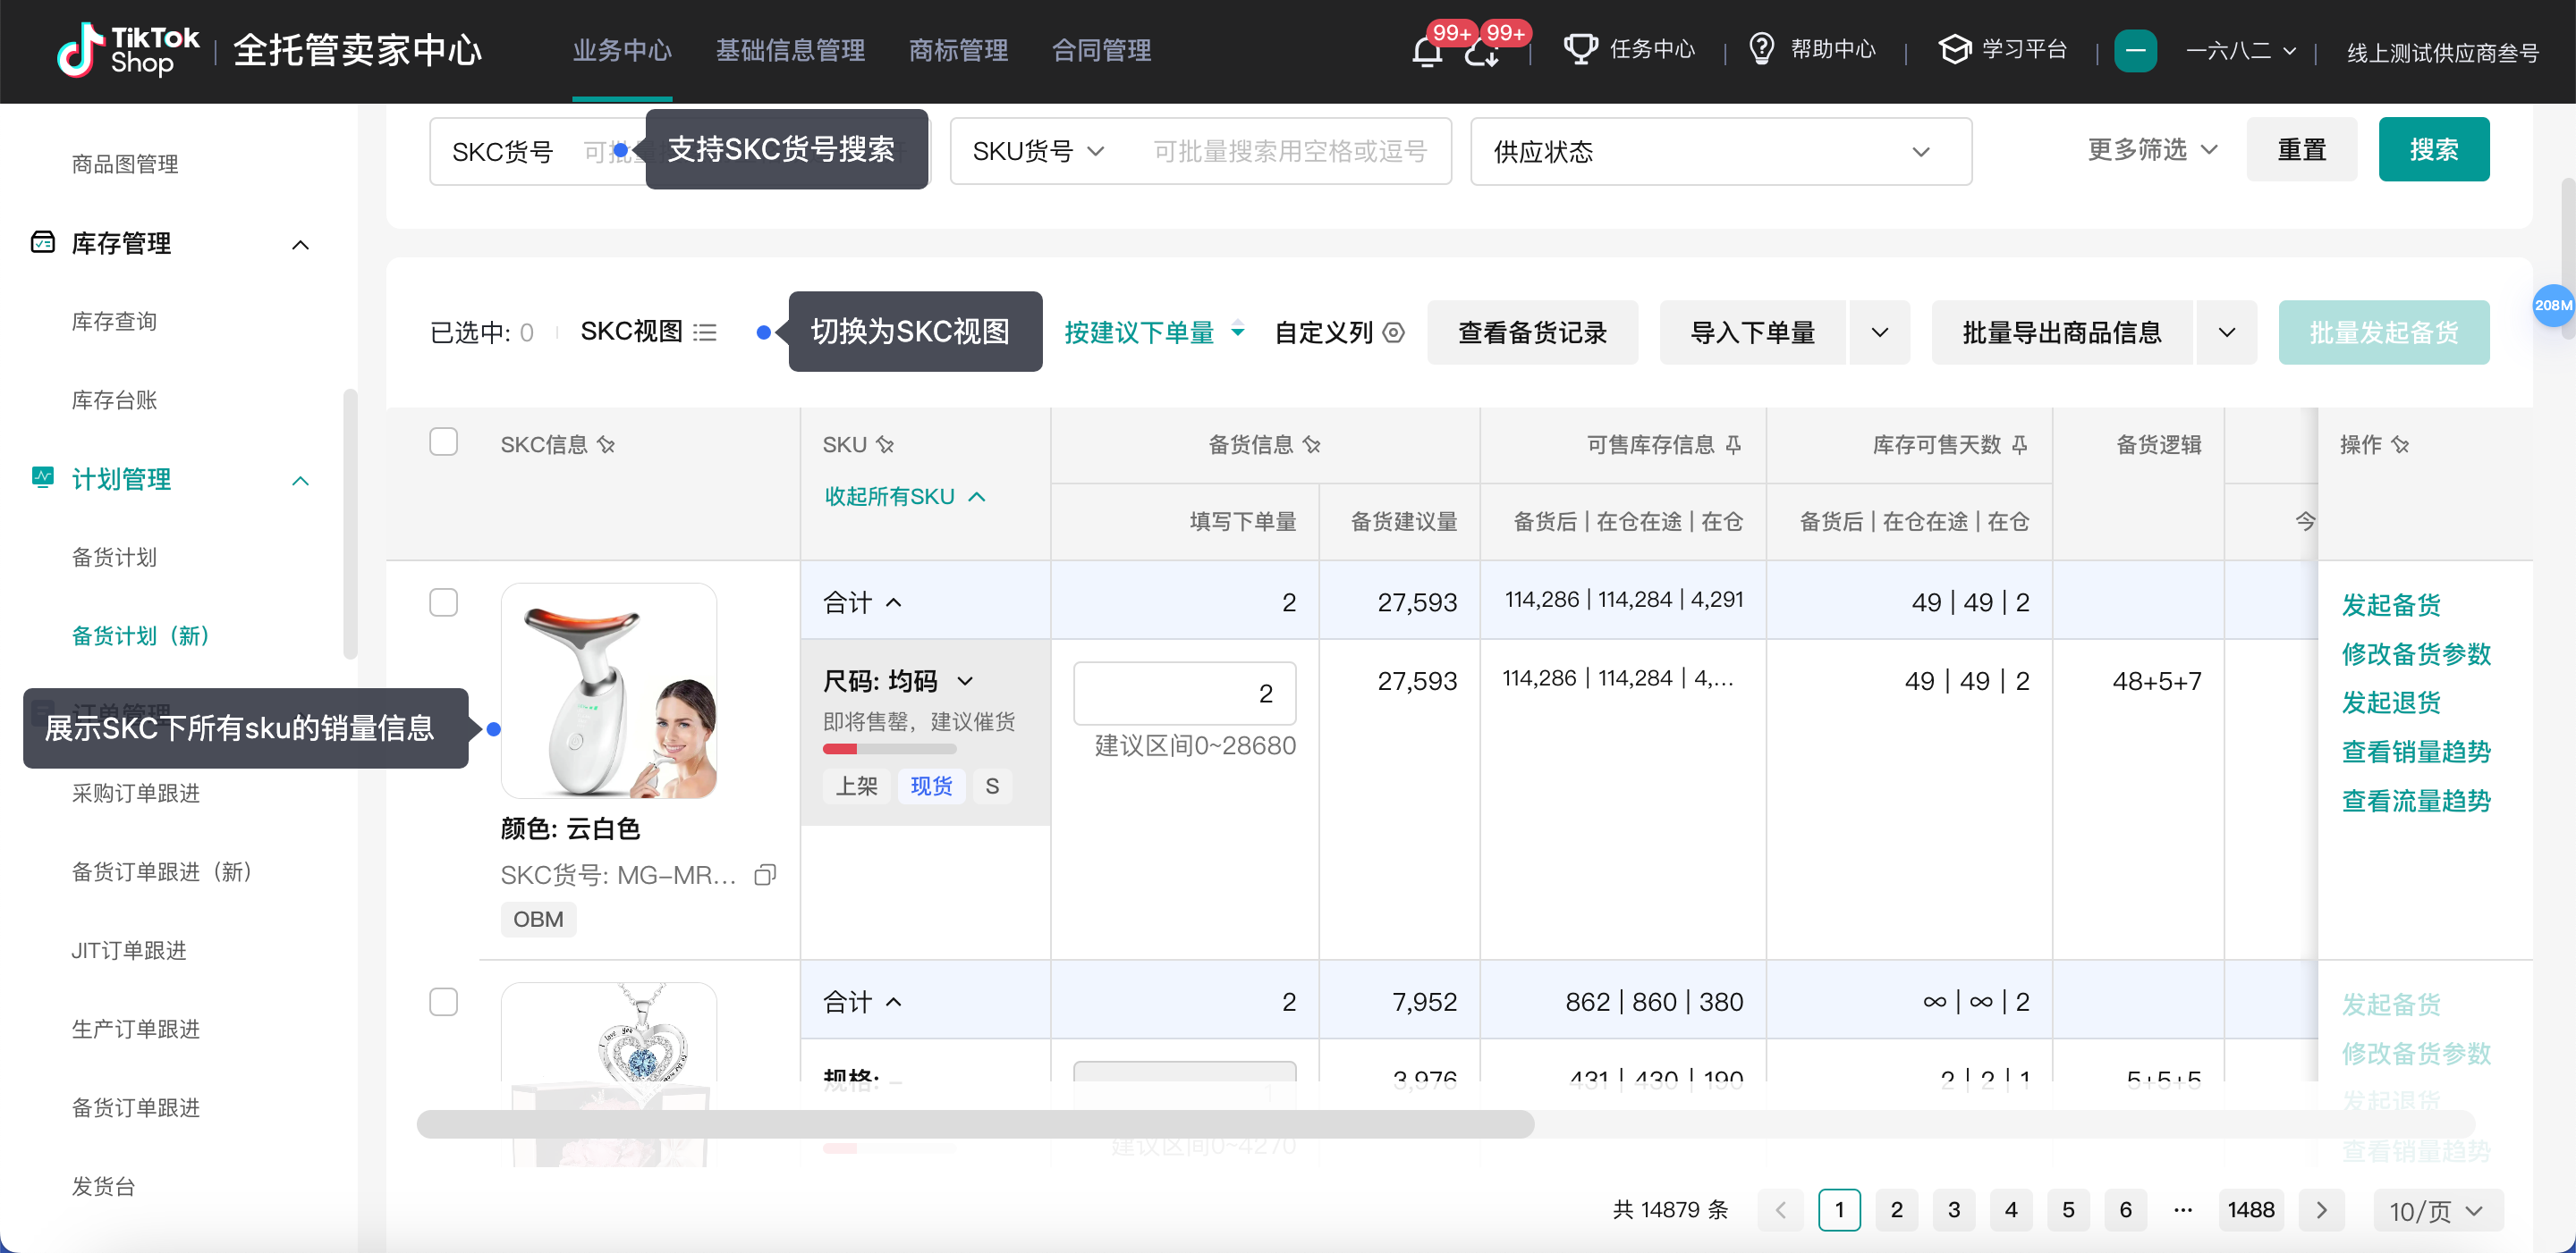Go to next page arrow
Viewport: 2576px width, 1253px height.
pyautogui.click(x=2321, y=1210)
